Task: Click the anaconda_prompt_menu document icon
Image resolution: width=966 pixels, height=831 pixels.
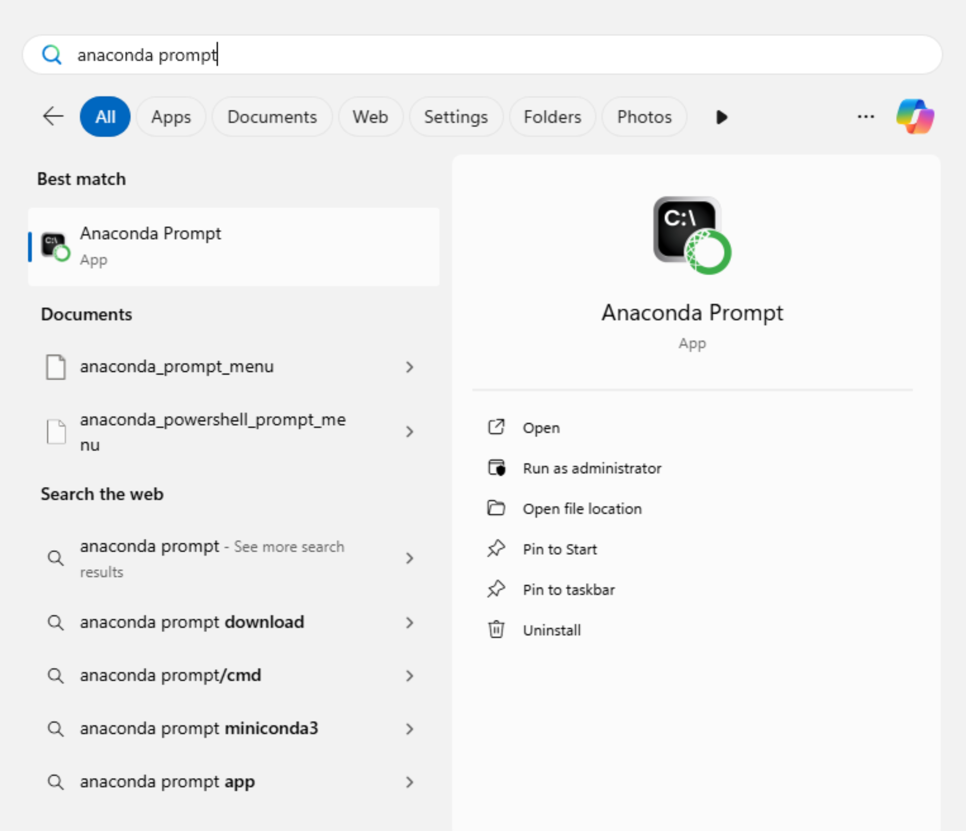Action: pos(57,367)
